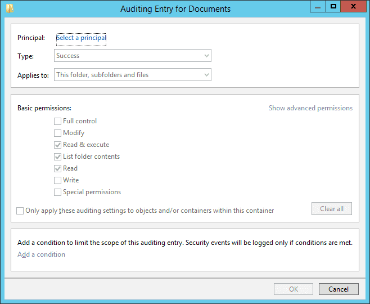Click Show advanced permissions link
The image size is (370, 304).
pos(310,108)
